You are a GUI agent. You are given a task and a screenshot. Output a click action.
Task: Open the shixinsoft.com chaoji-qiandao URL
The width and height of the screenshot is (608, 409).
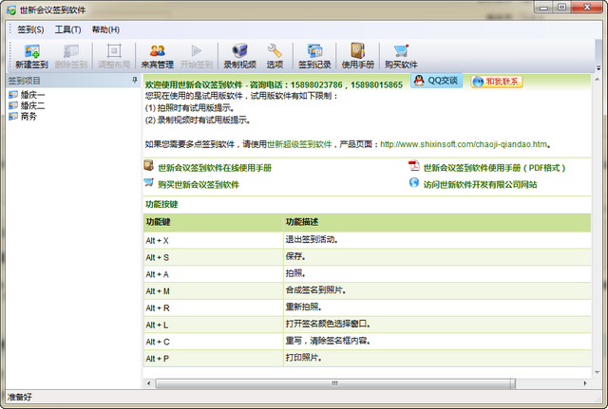pyautogui.click(x=464, y=144)
